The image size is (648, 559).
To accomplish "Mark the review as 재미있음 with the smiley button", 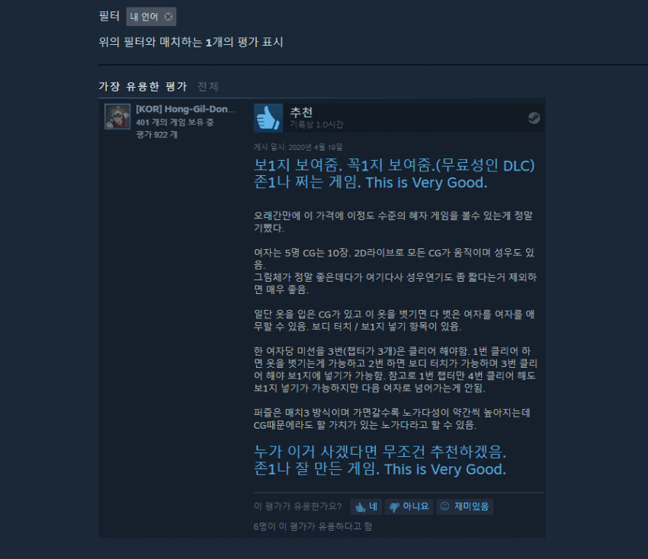I will pos(464,506).
